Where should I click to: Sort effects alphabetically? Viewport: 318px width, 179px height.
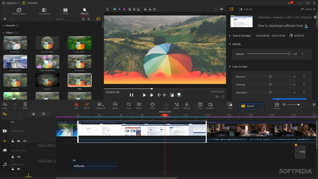(x=89, y=19)
